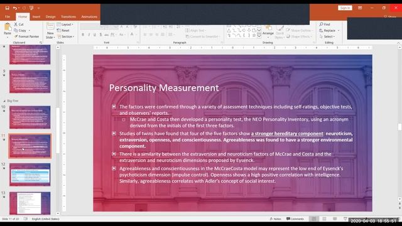Image resolution: width=402 pixels, height=226 pixels.
Task: Open Clipboard pane dialog launcher
Action: [41, 43]
